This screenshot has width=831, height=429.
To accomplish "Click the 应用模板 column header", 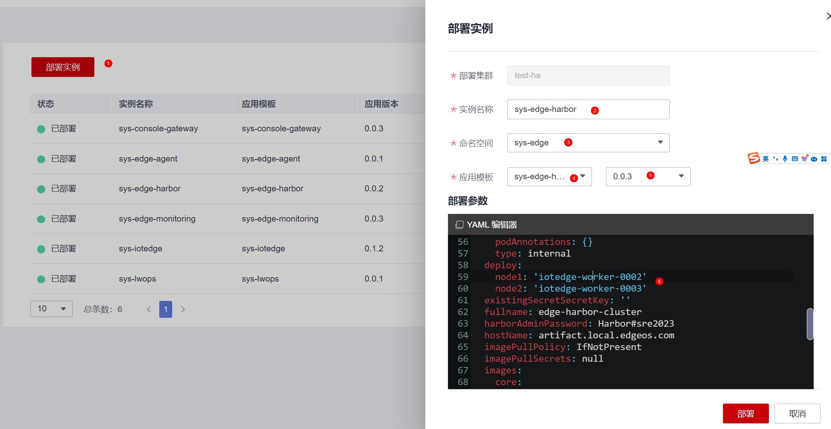I will [259, 104].
